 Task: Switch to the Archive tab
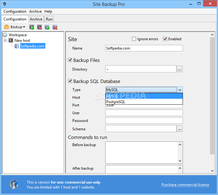(x=36, y=19)
